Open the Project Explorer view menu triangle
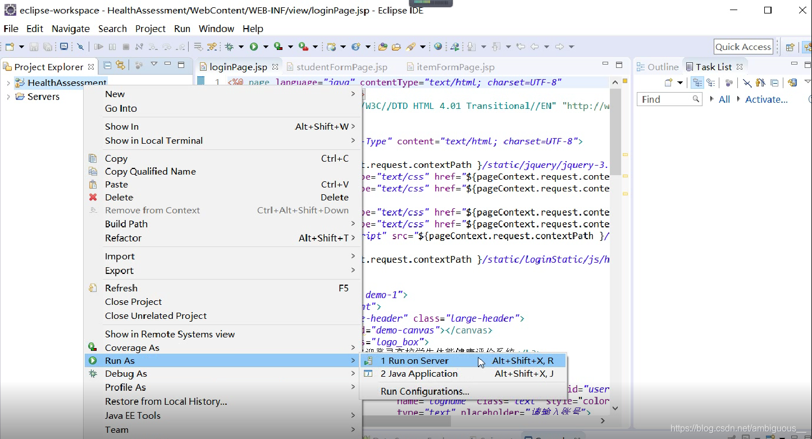This screenshot has width=812, height=439. pos(154,63)
